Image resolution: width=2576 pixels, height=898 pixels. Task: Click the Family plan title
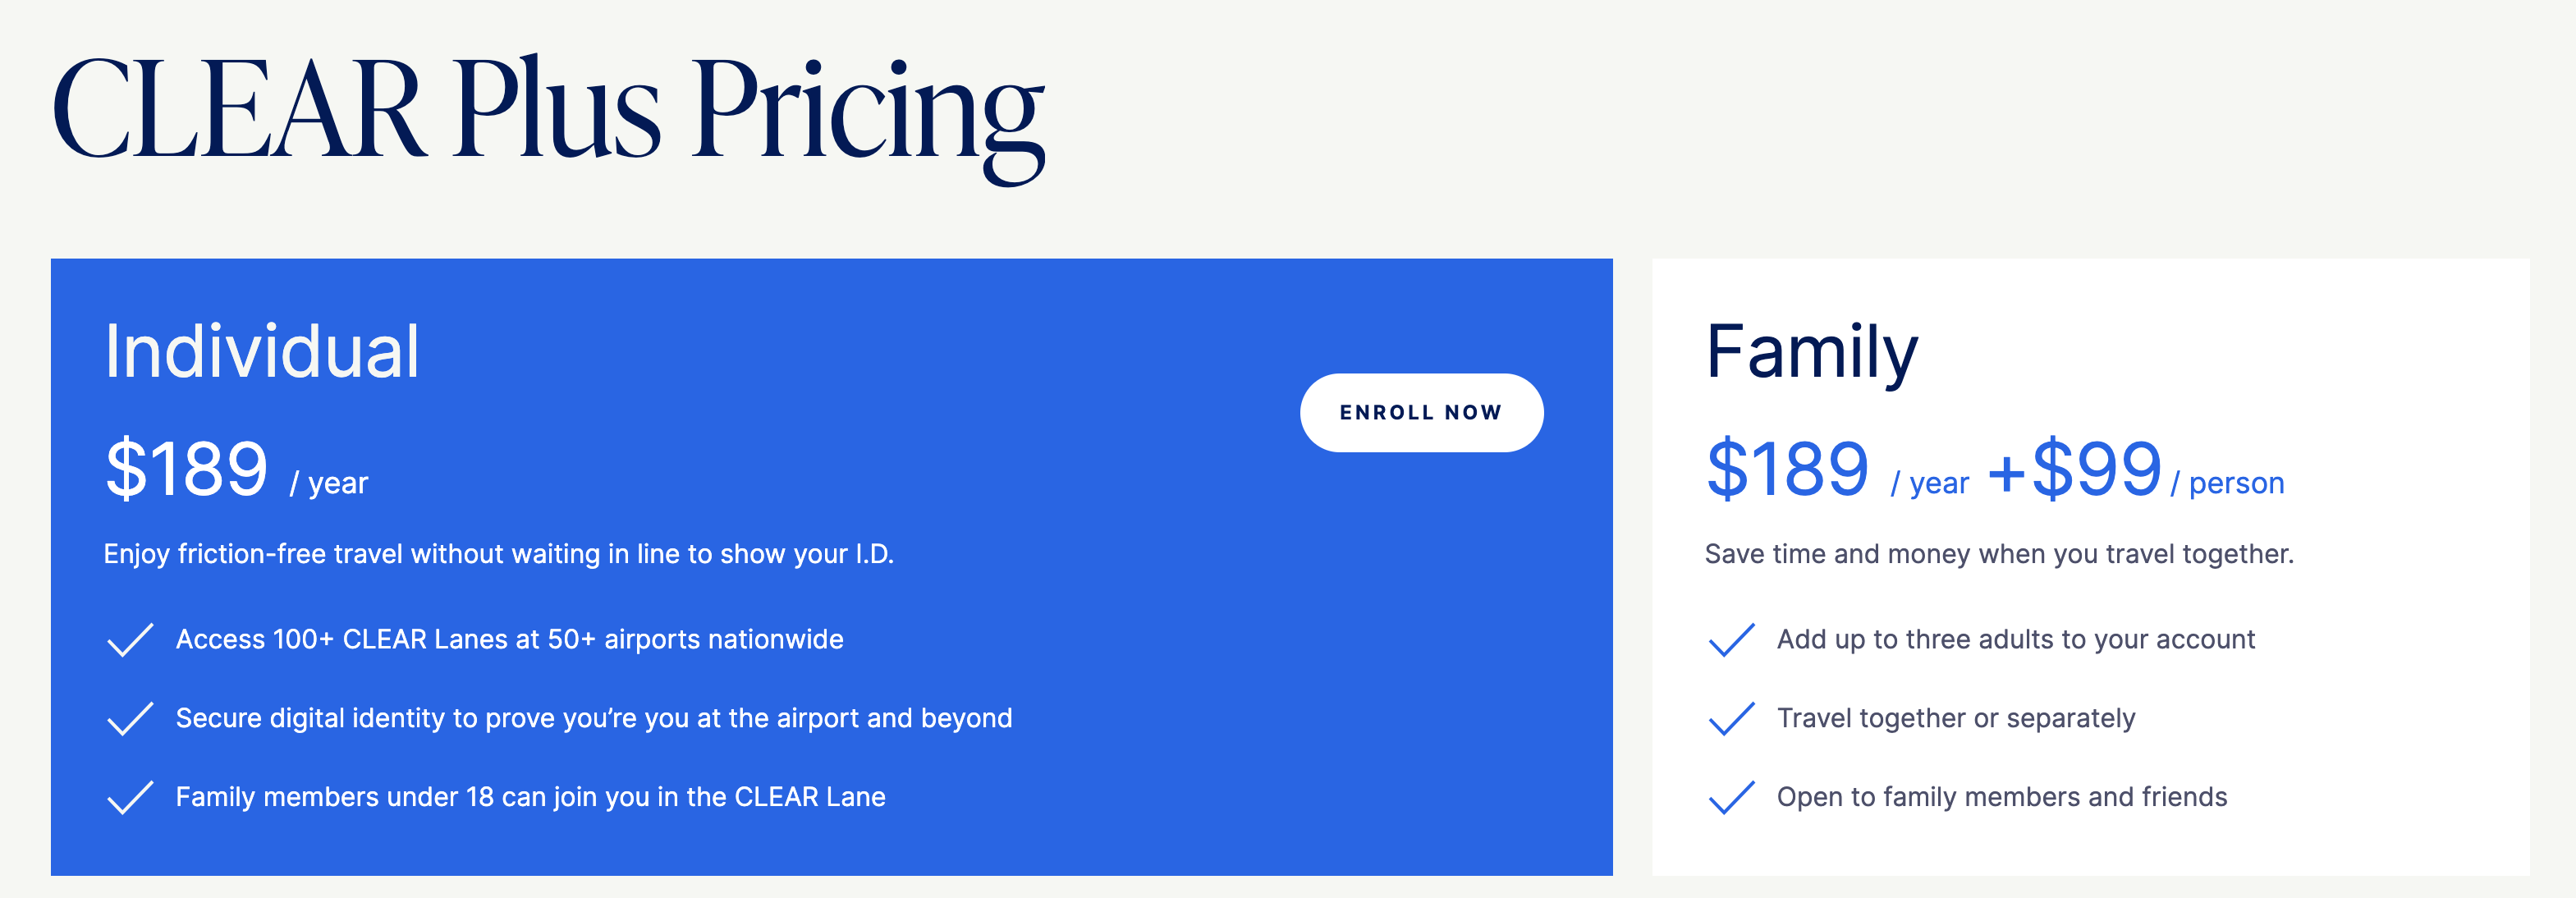(x=1811, y=352)
